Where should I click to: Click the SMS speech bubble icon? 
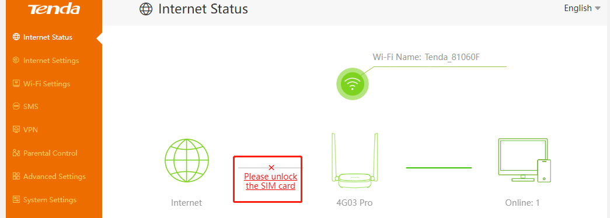pos(16,106)
